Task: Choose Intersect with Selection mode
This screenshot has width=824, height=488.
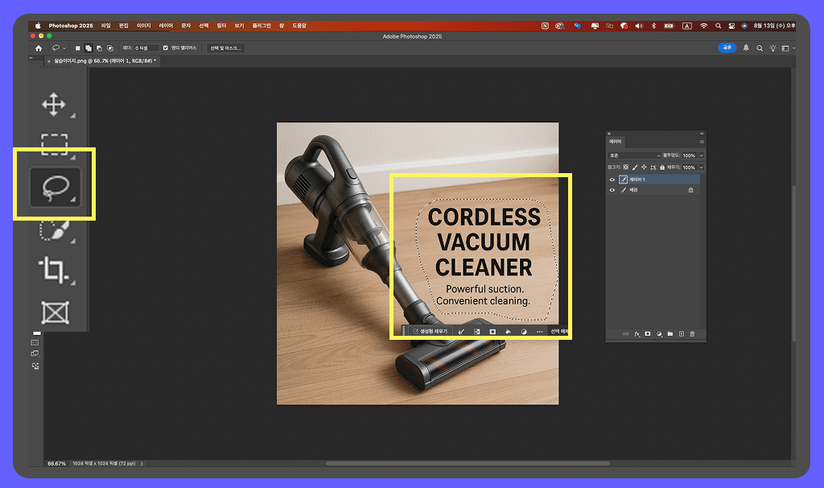Action: (109, 48)
